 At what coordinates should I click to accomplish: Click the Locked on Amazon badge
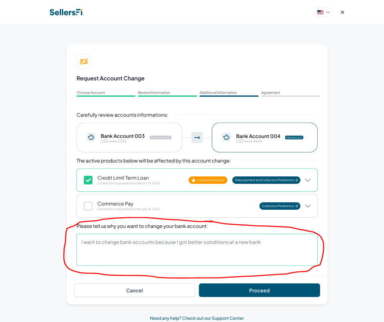point(208,180)
